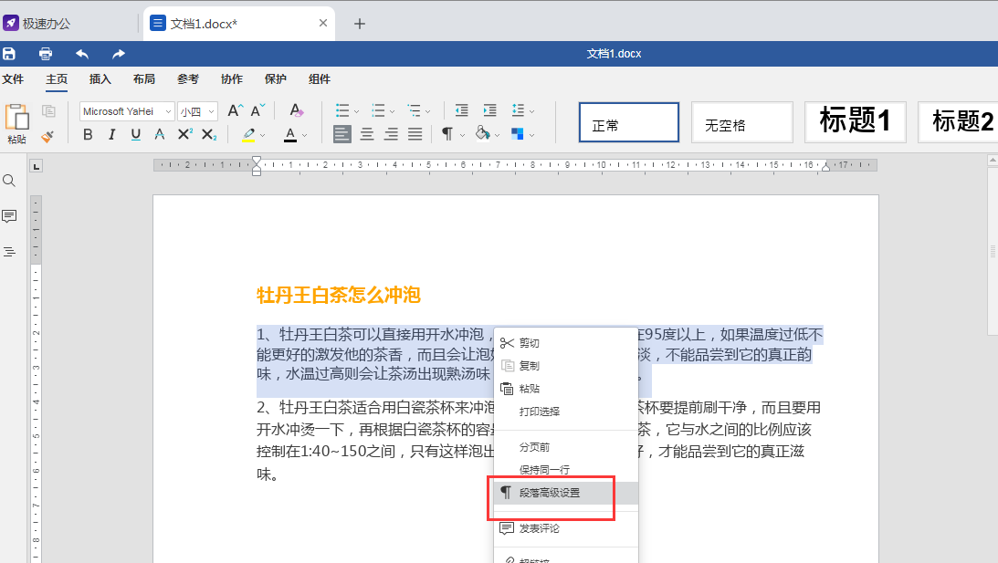Choose 粘贴 from context menu

tap(566, 389)
